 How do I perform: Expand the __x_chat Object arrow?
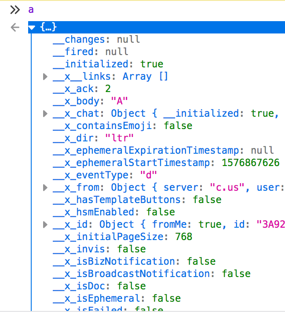[x=45, y=114]
